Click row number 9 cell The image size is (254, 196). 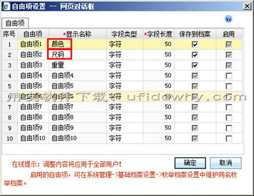click(9, 128)
